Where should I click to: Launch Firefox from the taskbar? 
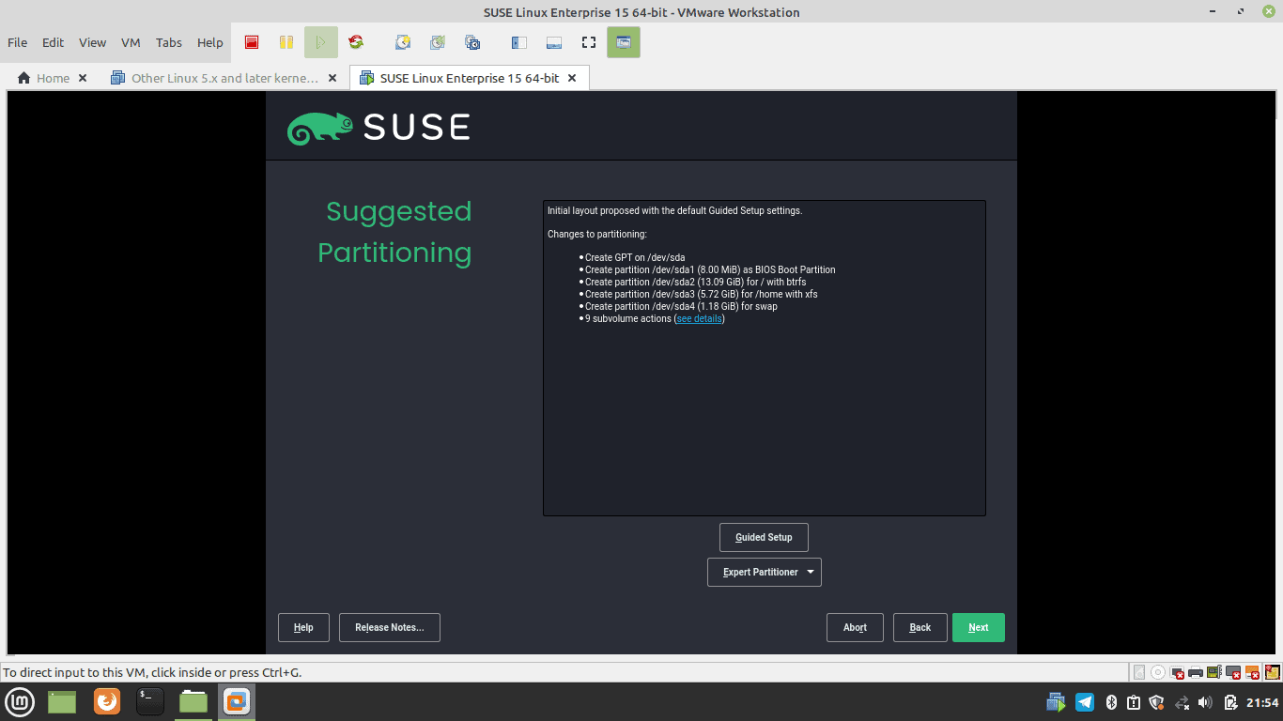(107, 701)
